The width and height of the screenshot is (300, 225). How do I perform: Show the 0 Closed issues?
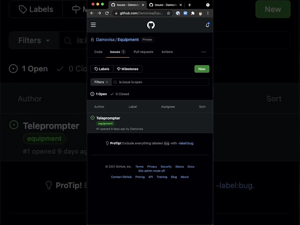click(x=120, y=94)
